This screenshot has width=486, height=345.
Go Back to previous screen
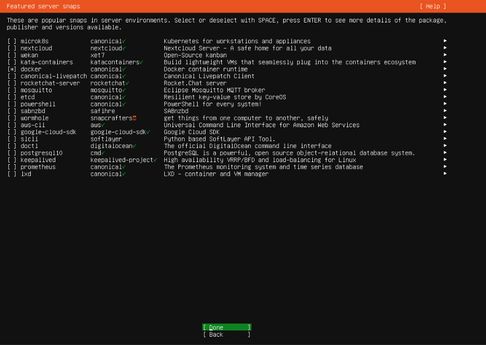(226, 335)
